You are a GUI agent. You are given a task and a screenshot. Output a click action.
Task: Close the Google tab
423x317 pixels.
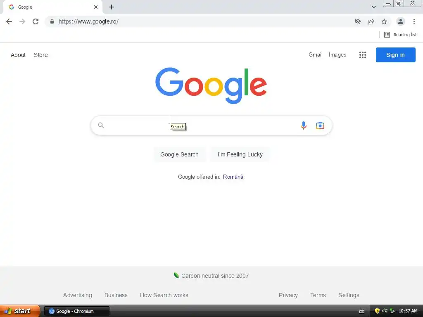[x=96, y=7]
